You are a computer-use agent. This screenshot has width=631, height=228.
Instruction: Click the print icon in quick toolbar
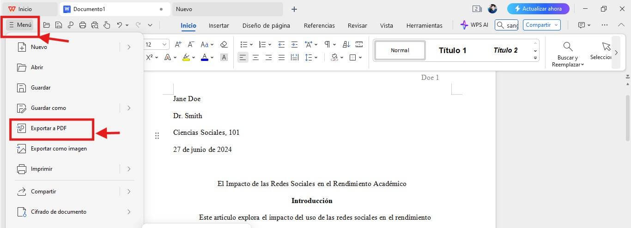coord(83,25)
